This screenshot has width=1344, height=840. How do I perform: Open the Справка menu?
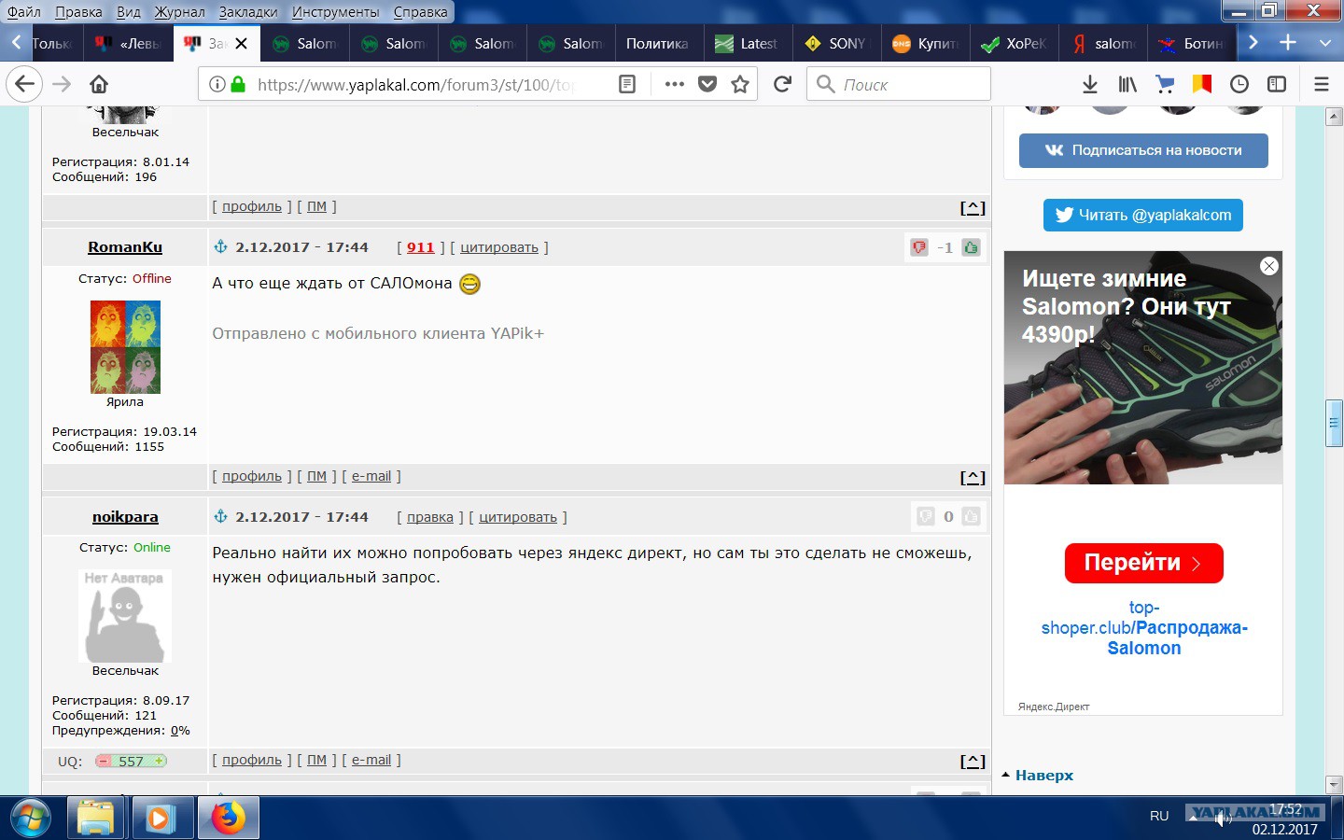[420, 12]
